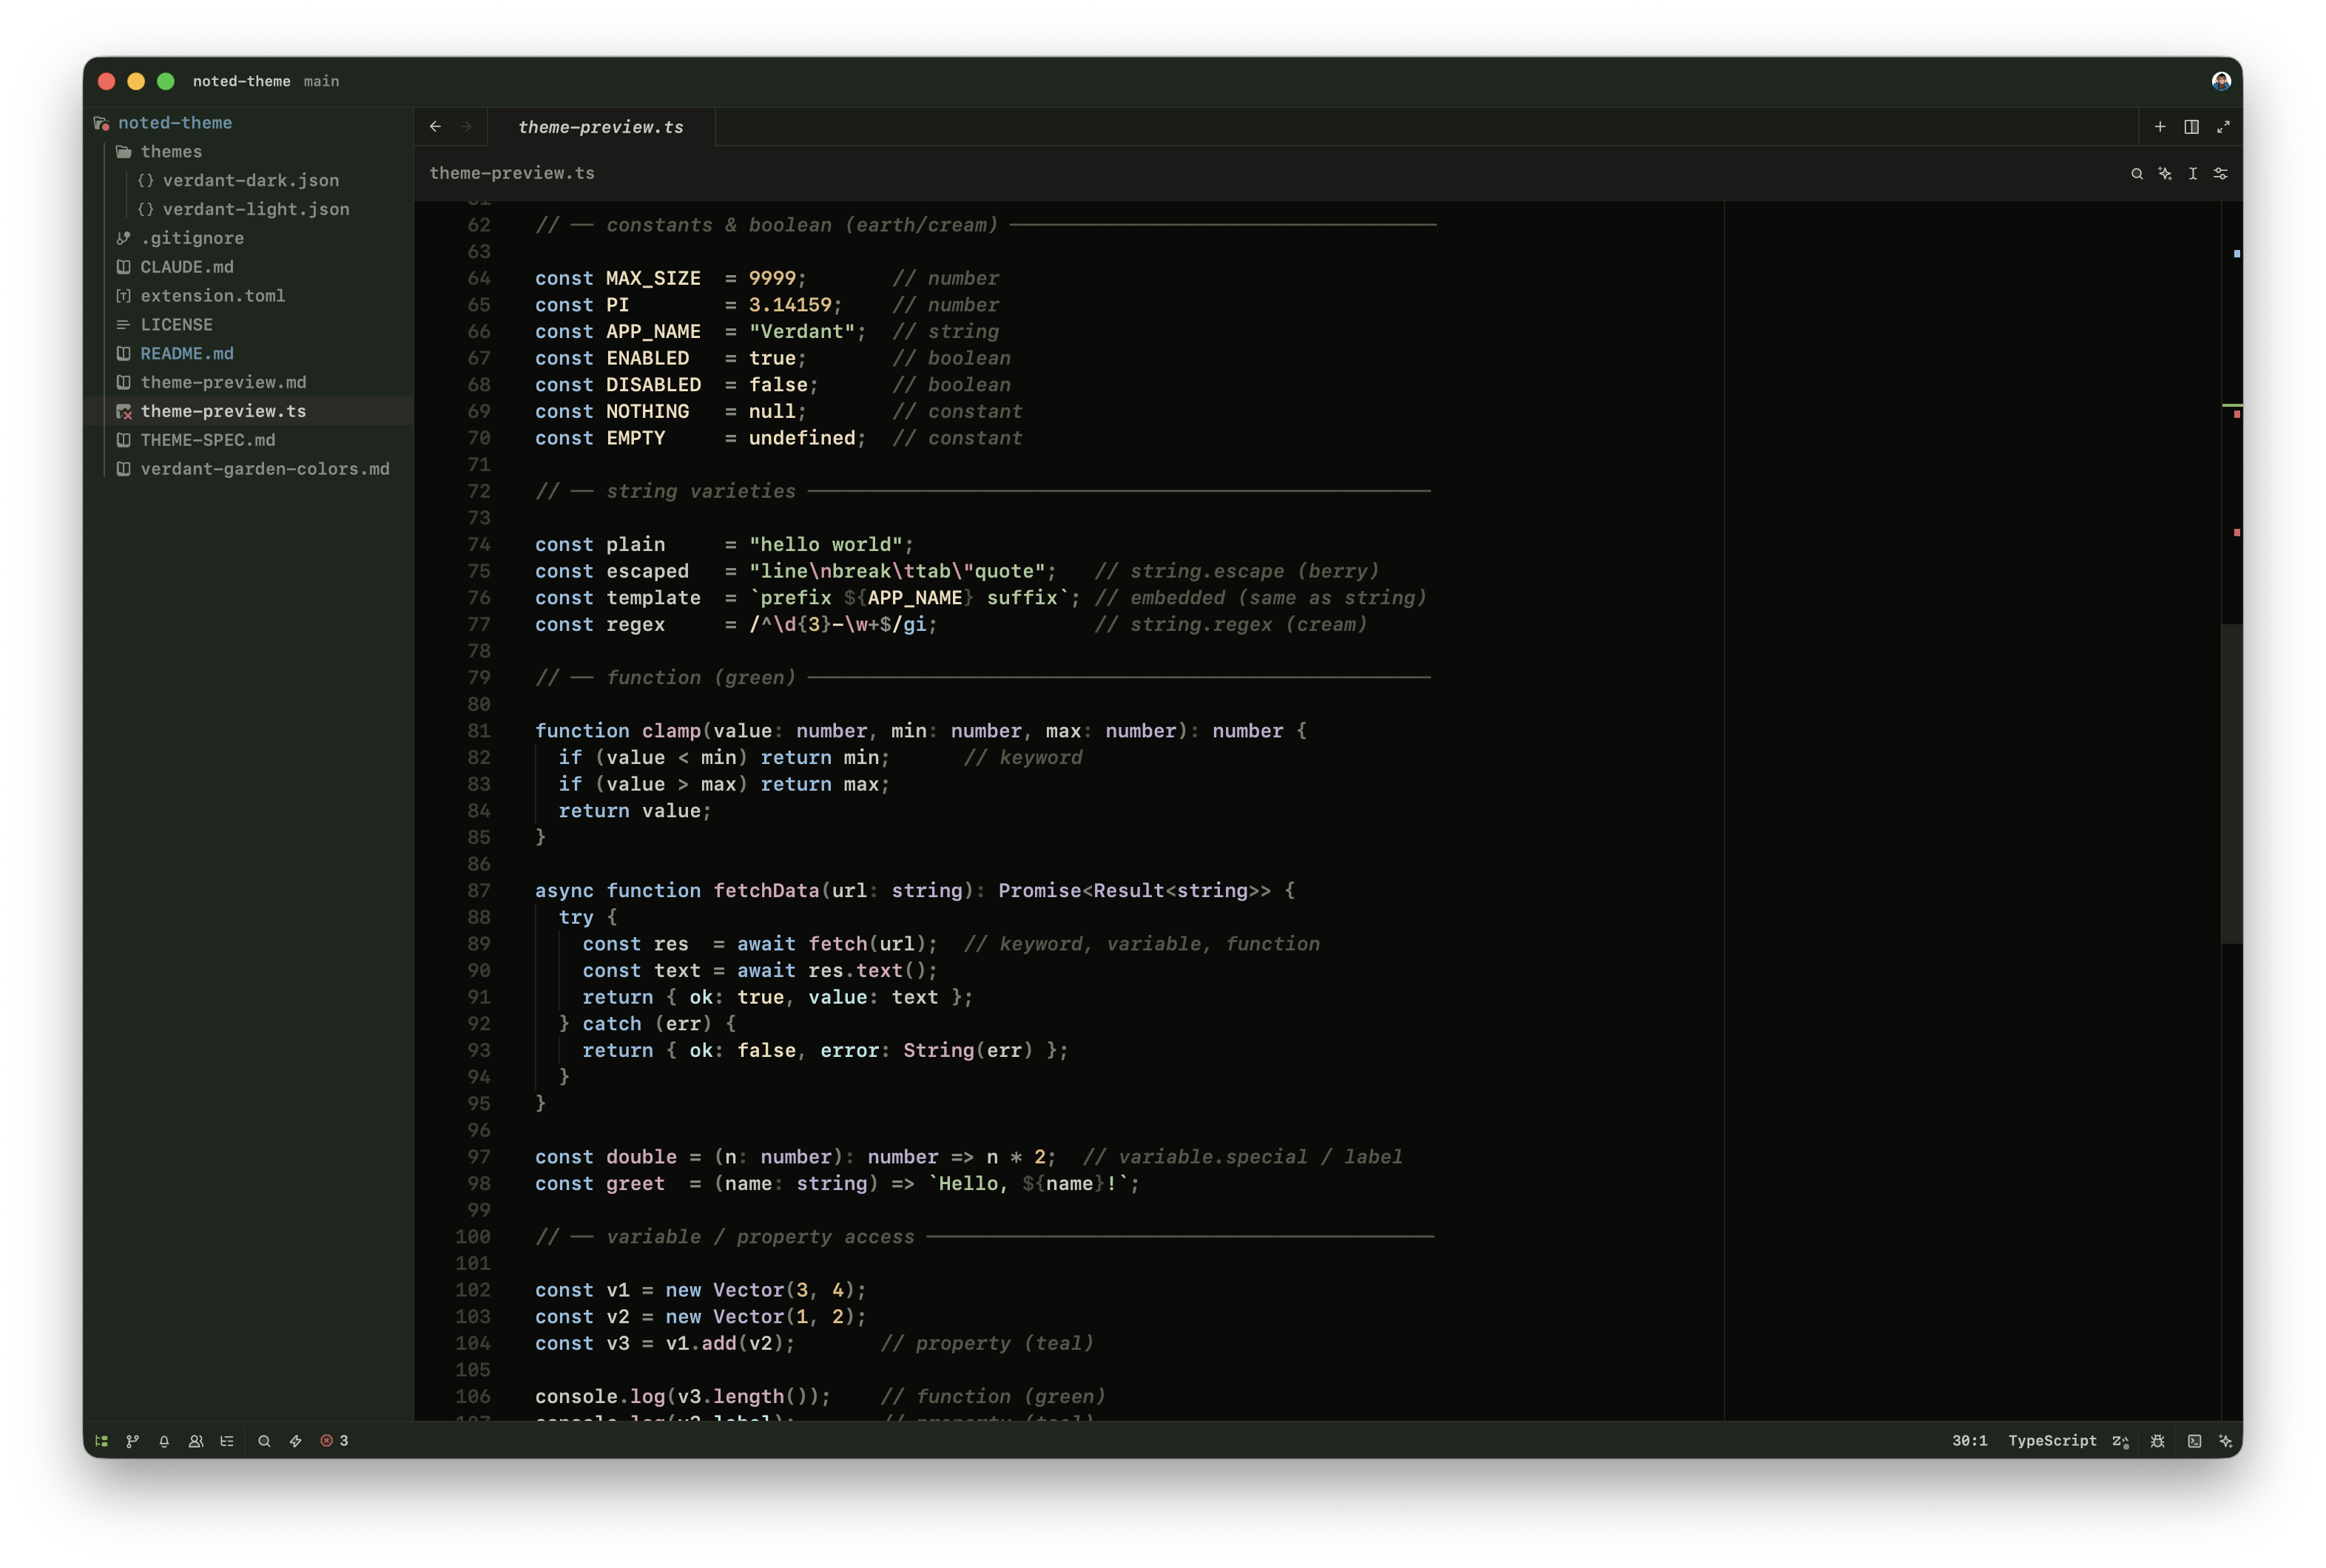Open the debugger bug icon
The width and height of the screenshot is (2326, 1568).
(x=2157, y=1441)
